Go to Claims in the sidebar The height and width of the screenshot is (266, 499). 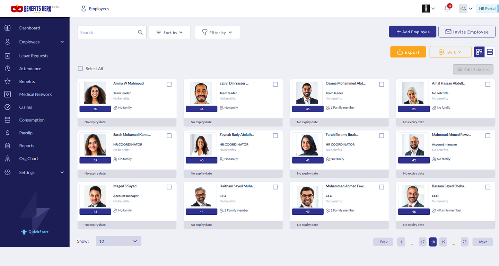coord(26,107)
